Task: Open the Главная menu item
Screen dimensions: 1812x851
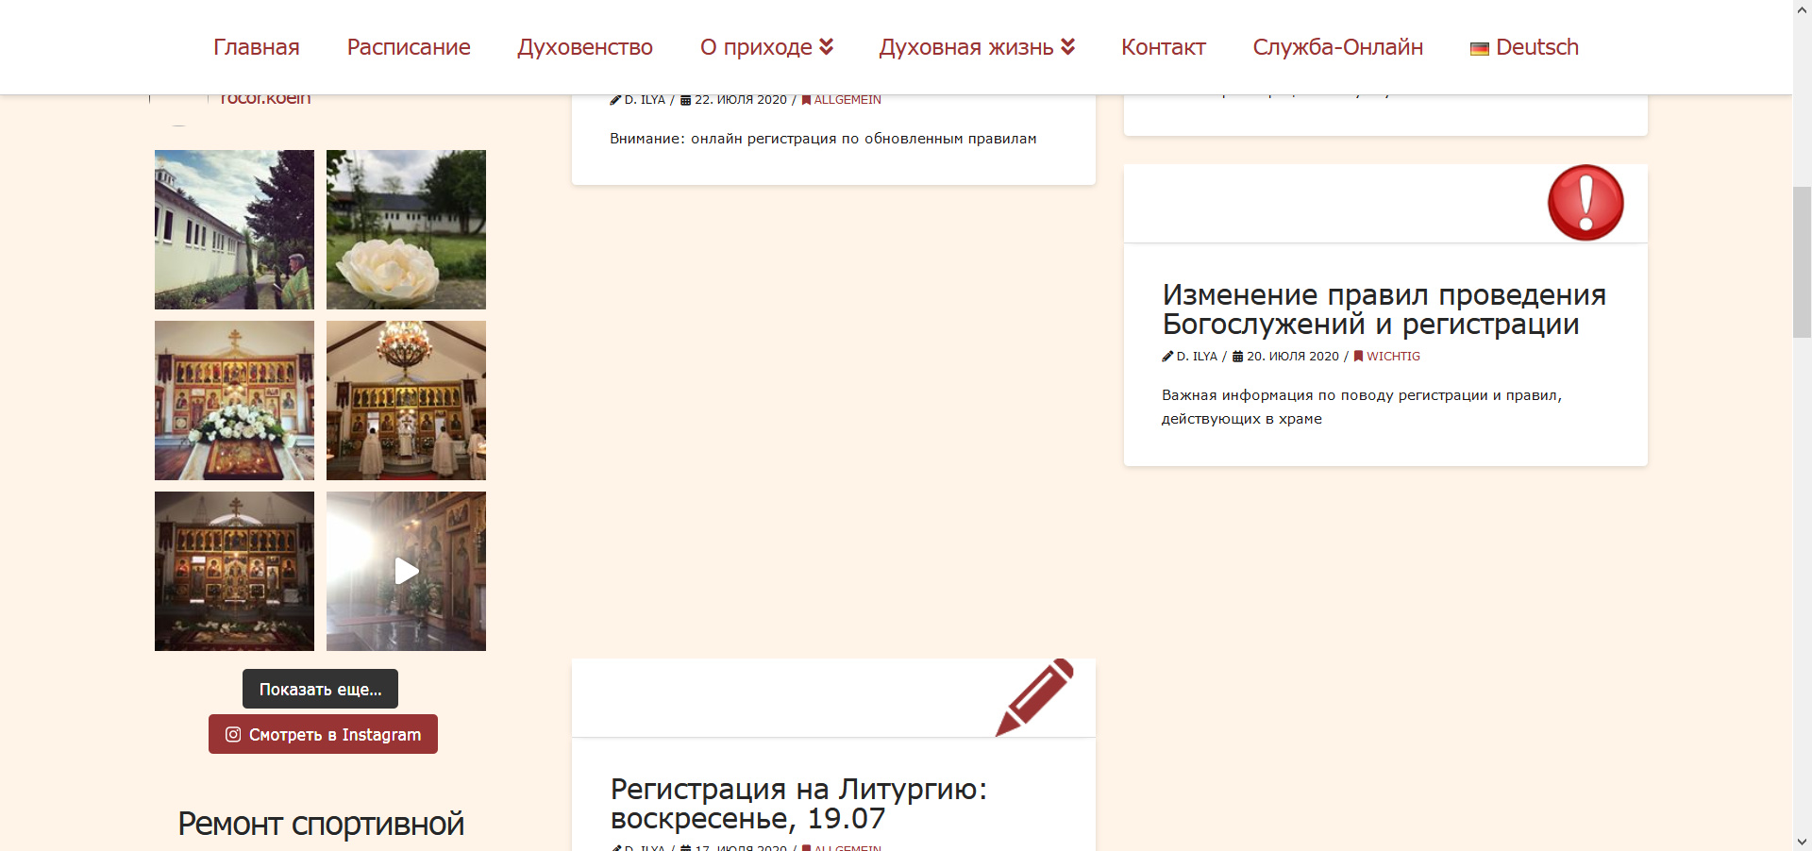Action: (256, 47)
